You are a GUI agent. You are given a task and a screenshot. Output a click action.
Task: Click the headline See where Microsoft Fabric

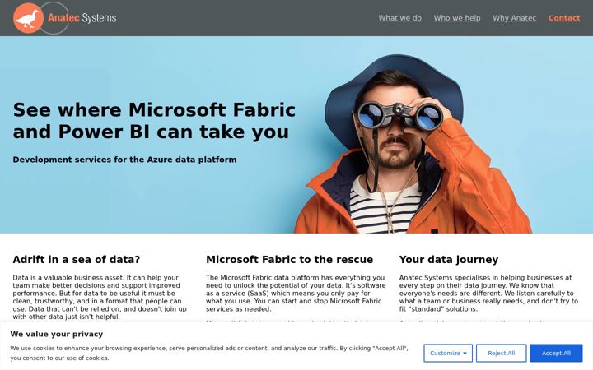(154, 121)
